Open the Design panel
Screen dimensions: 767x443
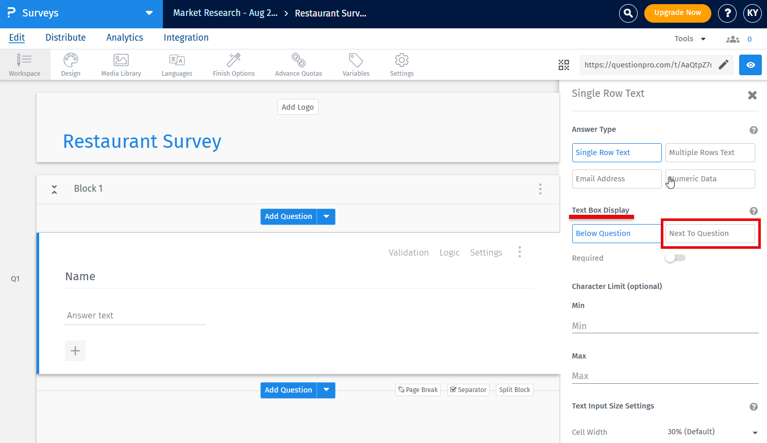(71, 64)
